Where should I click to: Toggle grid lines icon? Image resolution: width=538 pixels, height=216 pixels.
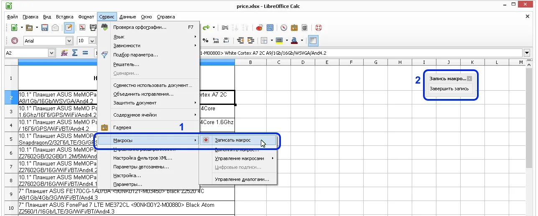[x=313, y=41]
